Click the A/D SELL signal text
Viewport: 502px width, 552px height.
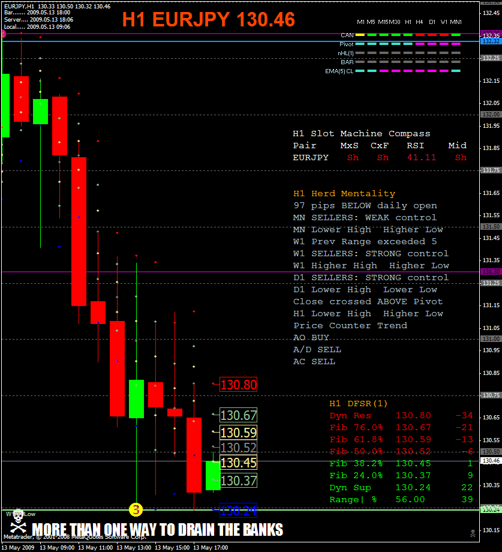point(317,349)
